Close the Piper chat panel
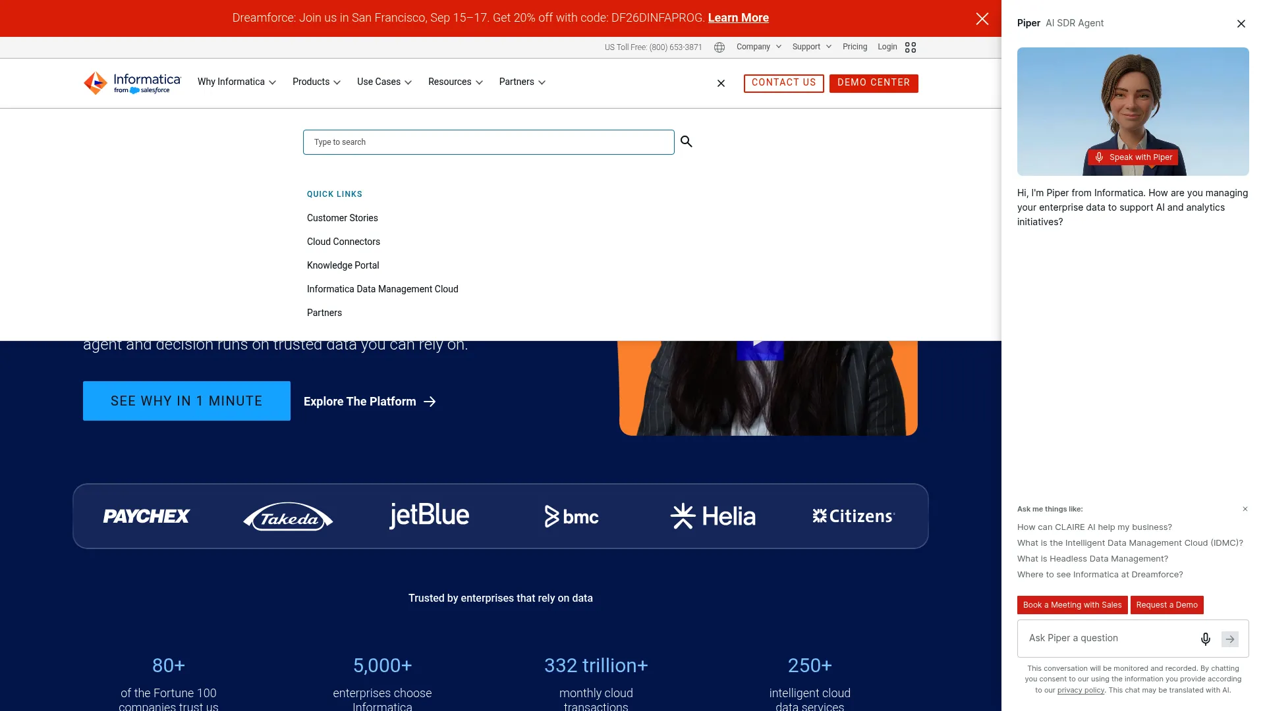Screen dimensions: 1265x711 click(x=1241, y=24)
